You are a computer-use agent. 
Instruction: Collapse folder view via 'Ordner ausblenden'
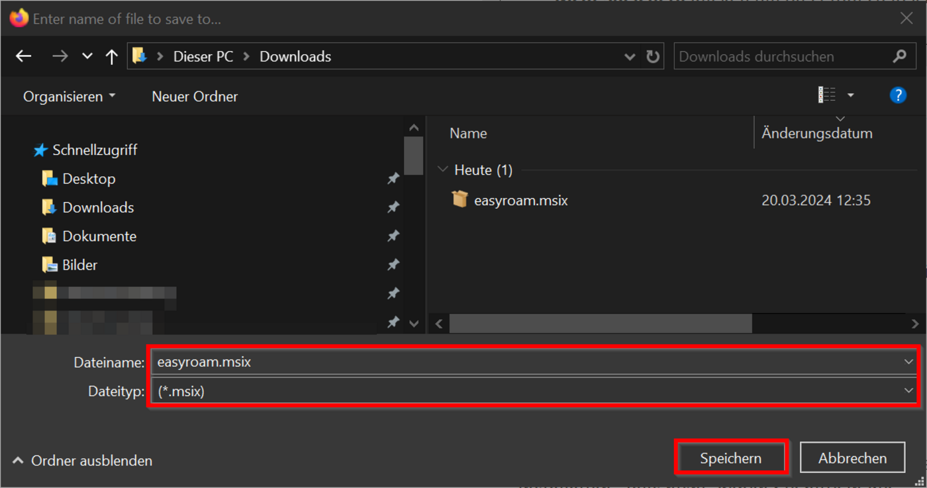click(x=83, y=460)
